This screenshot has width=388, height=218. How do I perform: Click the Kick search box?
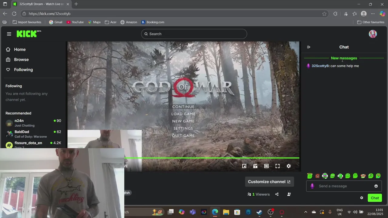pos(194,34)
